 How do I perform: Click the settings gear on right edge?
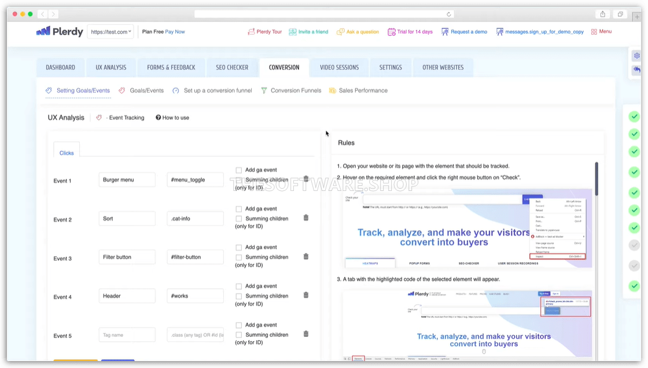click(636, 56)
